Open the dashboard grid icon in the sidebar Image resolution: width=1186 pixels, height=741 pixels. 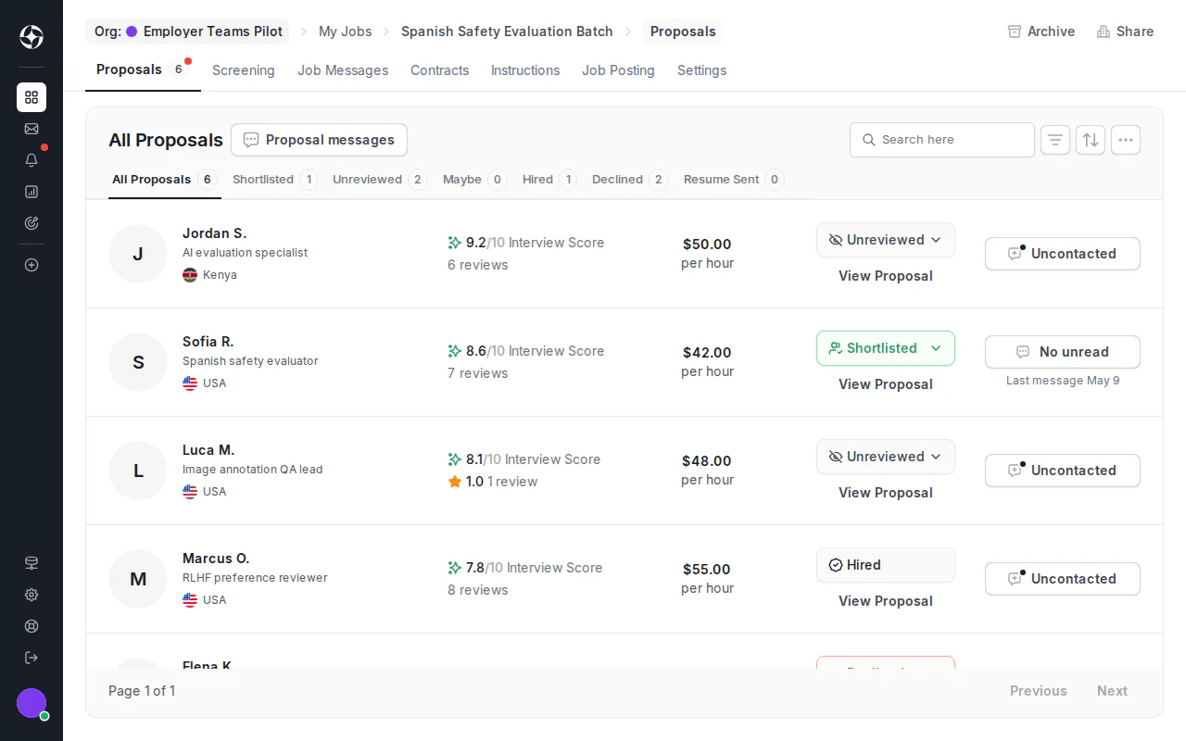(32, 97)
